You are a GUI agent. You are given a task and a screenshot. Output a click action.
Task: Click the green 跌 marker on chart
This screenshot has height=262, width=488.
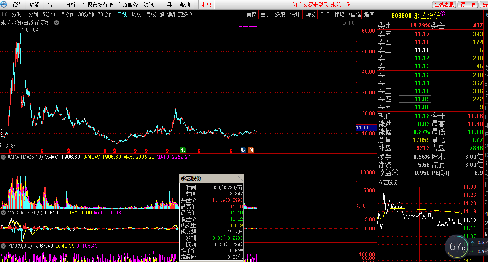[x=183, y=150]
